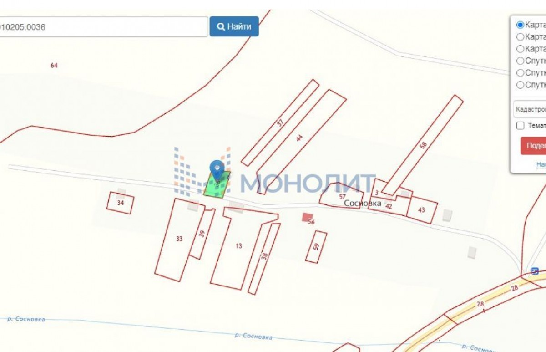Select the second Карта radio option
This screenshot has height=352, width=546.
point(521,36)
